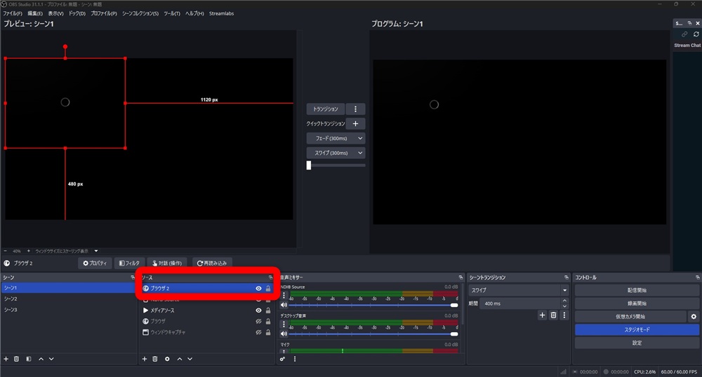Image resolution: width=702 pixels, height=377 pixels.
Task: Click the 対話 (操作) button
Action: tap(167, 263)
